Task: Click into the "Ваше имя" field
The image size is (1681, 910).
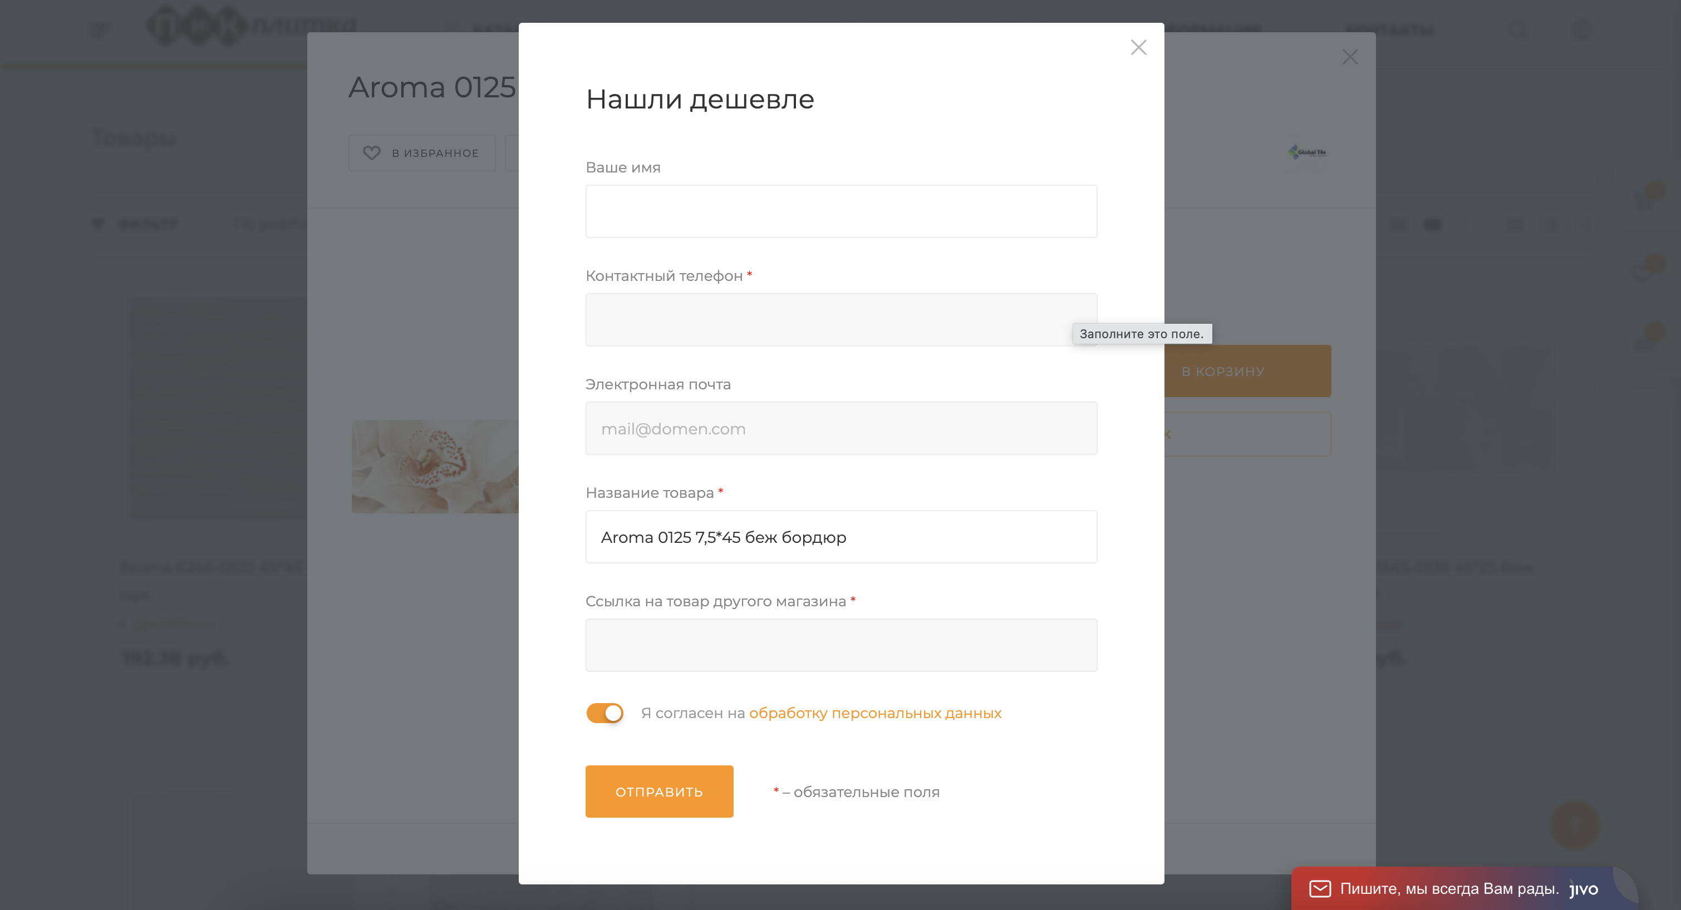Action: click(840, 211)
